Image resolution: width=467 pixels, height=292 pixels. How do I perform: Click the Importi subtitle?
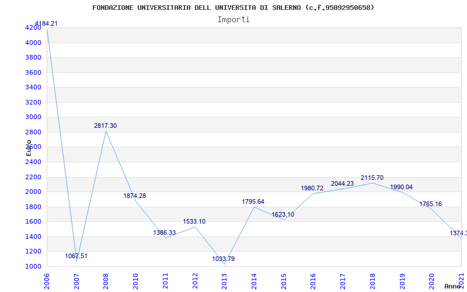[233, 20]
